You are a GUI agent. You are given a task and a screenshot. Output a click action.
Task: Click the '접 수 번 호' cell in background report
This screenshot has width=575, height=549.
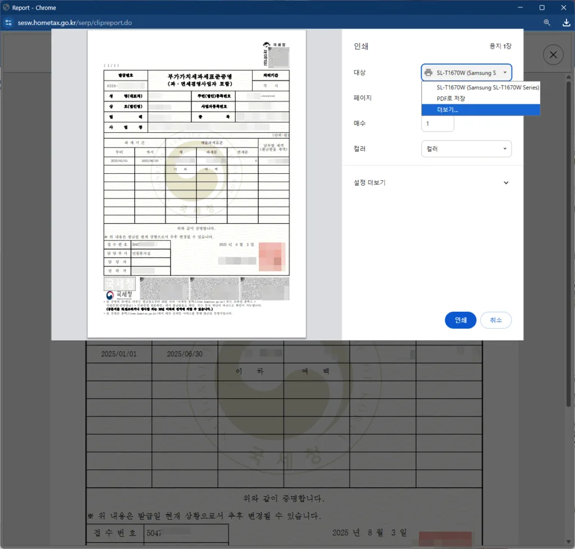[115, 533]
